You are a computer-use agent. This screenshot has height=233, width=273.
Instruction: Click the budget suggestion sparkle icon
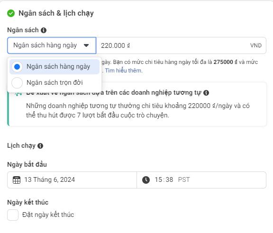(18, 94)
